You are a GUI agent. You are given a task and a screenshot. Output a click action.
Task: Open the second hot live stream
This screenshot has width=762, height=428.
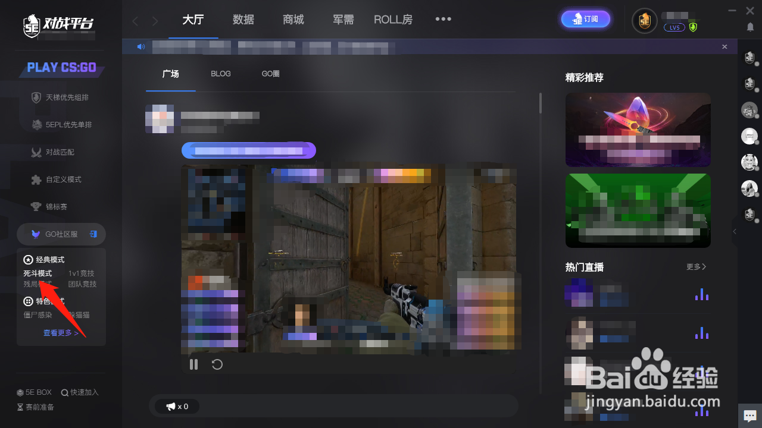click(x=637, y=333)
